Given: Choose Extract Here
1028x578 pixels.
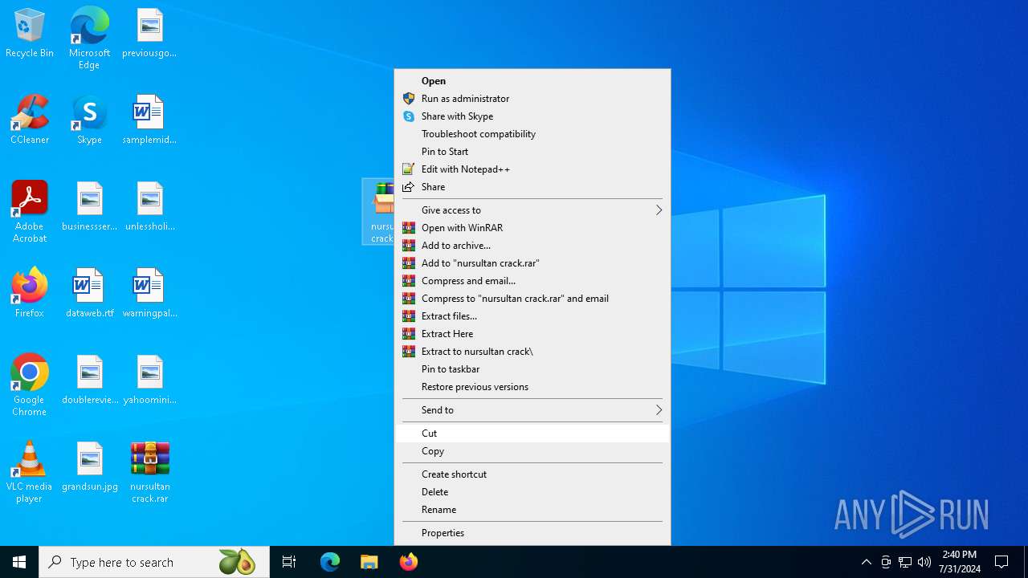Looking at the screenshot, I should click(532, 334).
